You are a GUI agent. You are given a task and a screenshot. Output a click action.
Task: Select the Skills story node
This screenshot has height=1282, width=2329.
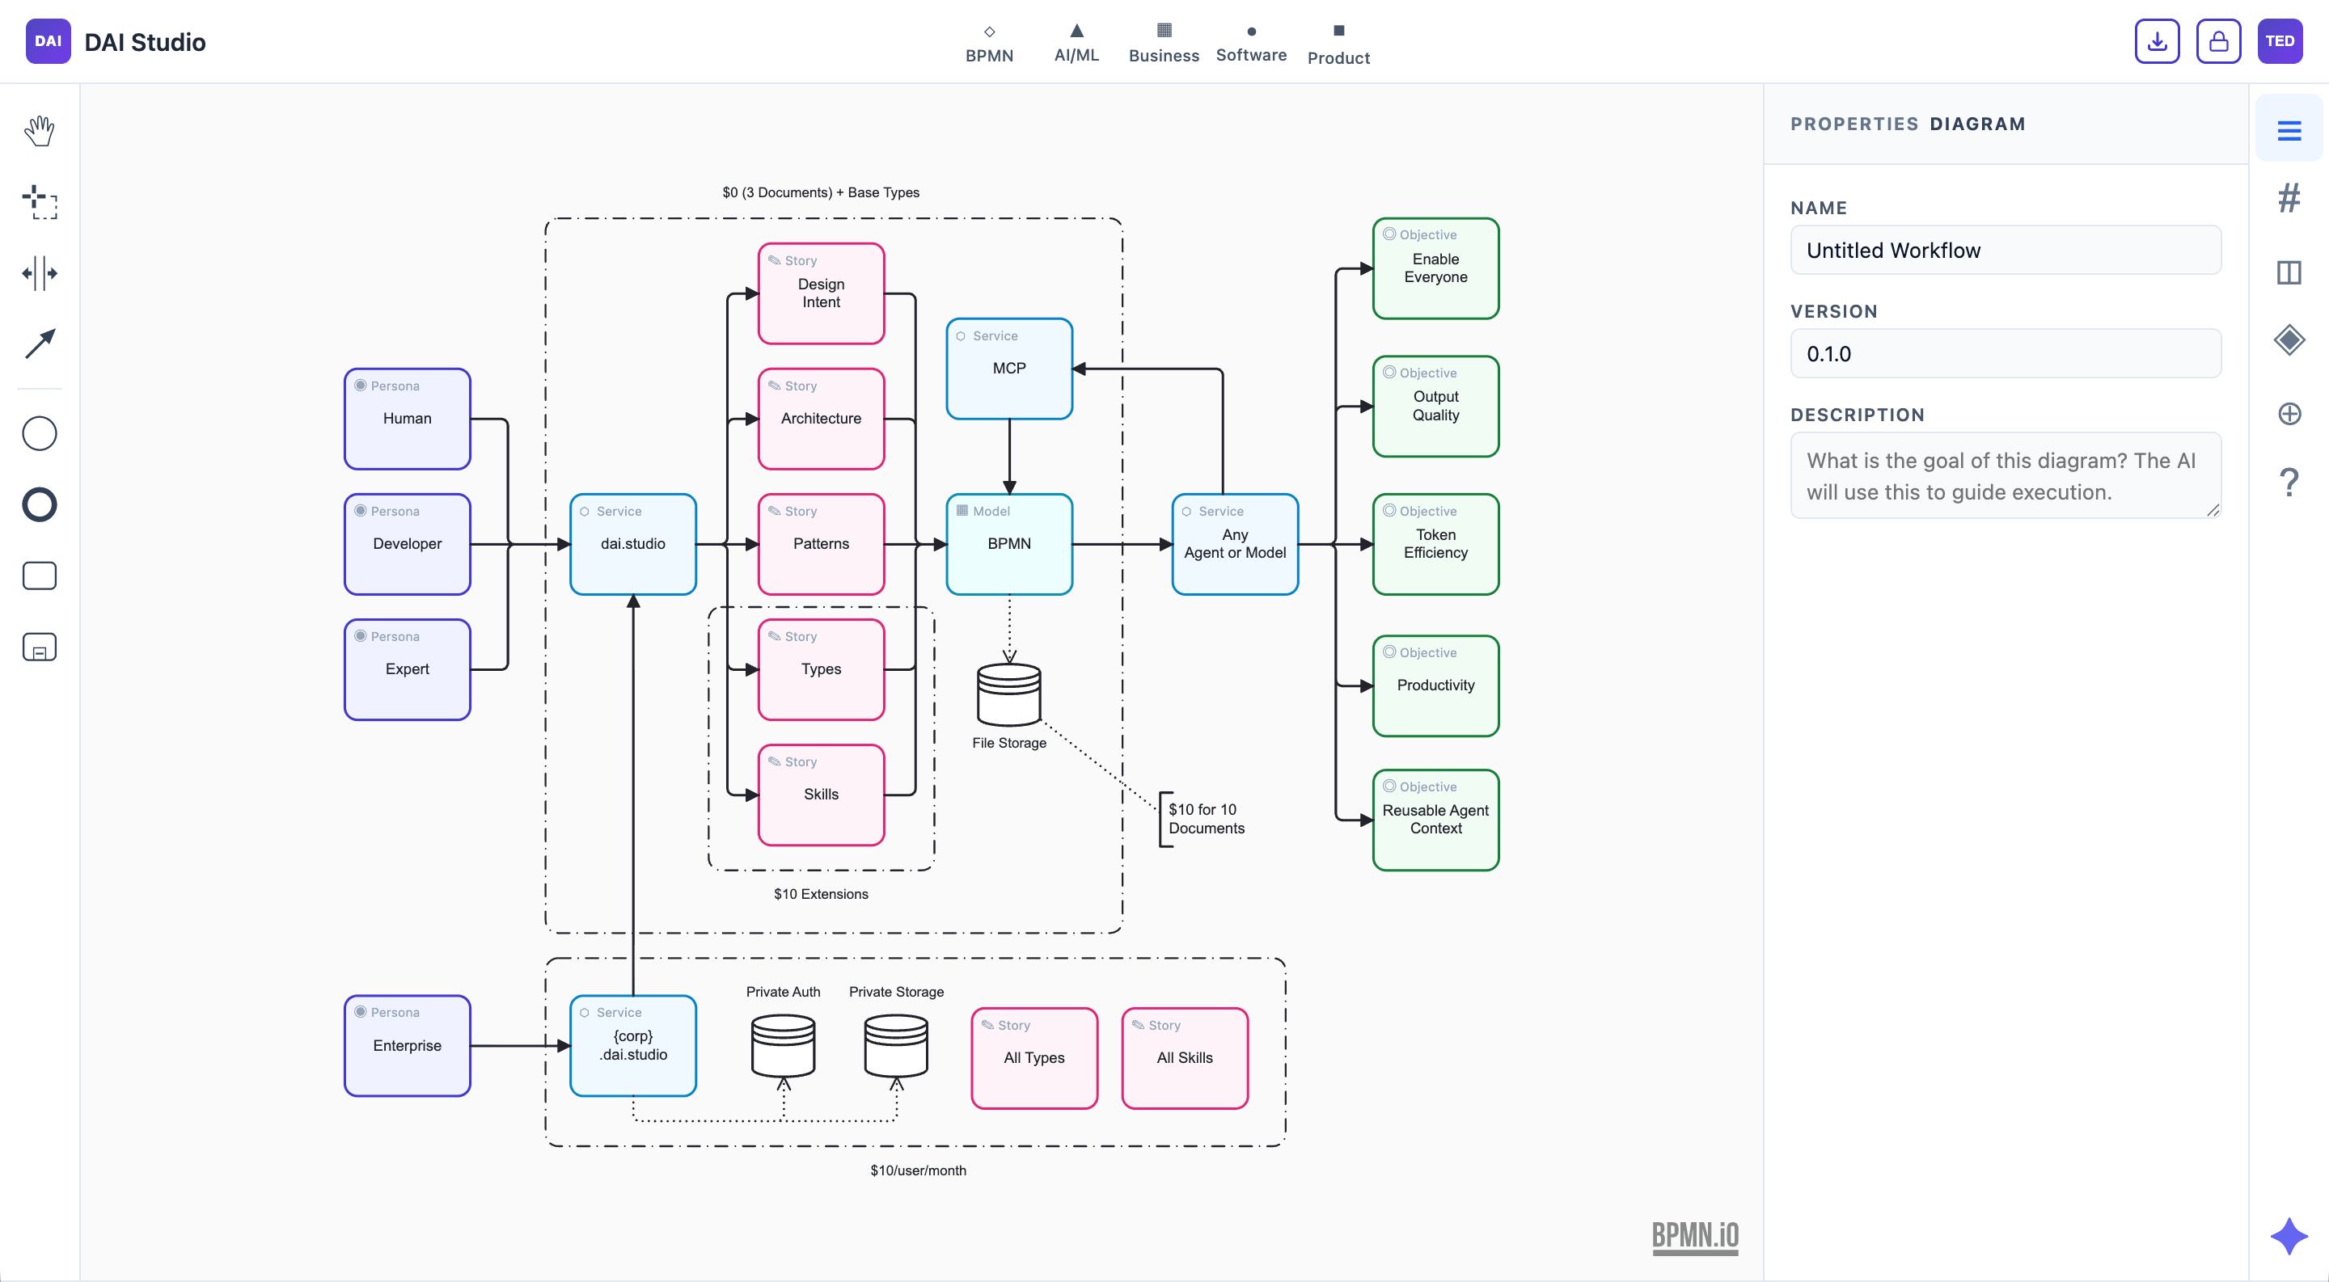[x=821, y=795]
